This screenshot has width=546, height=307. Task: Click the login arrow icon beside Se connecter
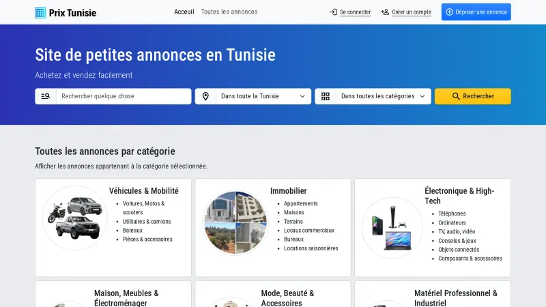click(333, 12)
